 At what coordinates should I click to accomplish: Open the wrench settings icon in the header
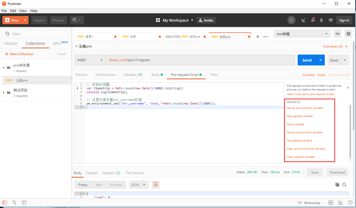313,20
